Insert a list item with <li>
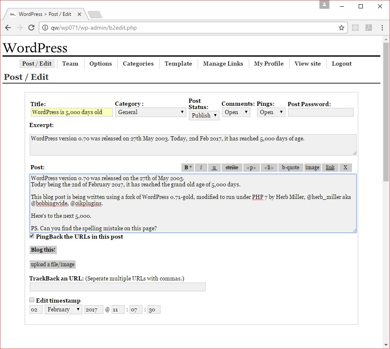 pyautogui.click(x=269, y=167)
